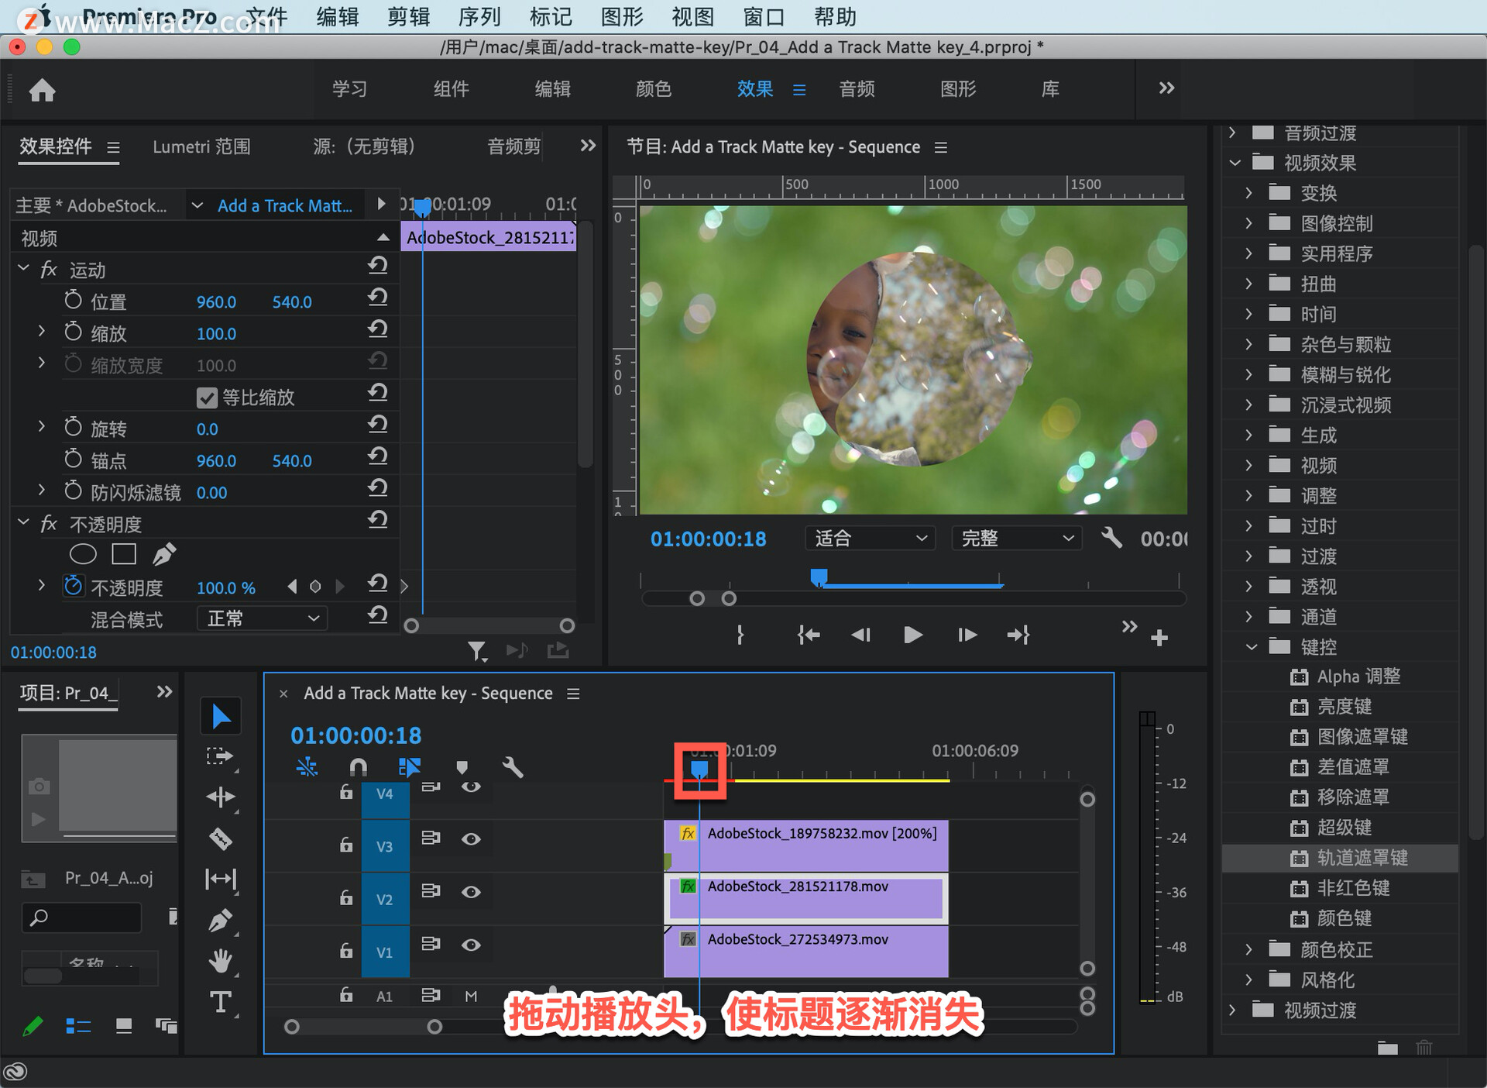Lock the V1 track
This screenshot has height=1088, width=1487.
346,950
